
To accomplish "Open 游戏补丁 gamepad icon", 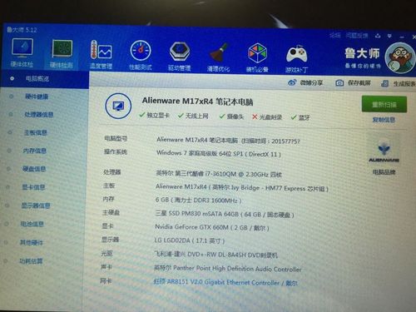I will coord(296,58).
